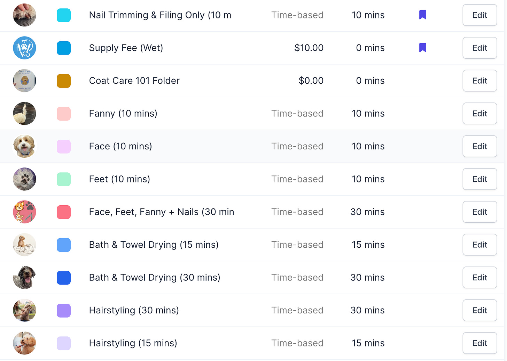Select the gold swatch for Coat Care 101

coord(64,81)
